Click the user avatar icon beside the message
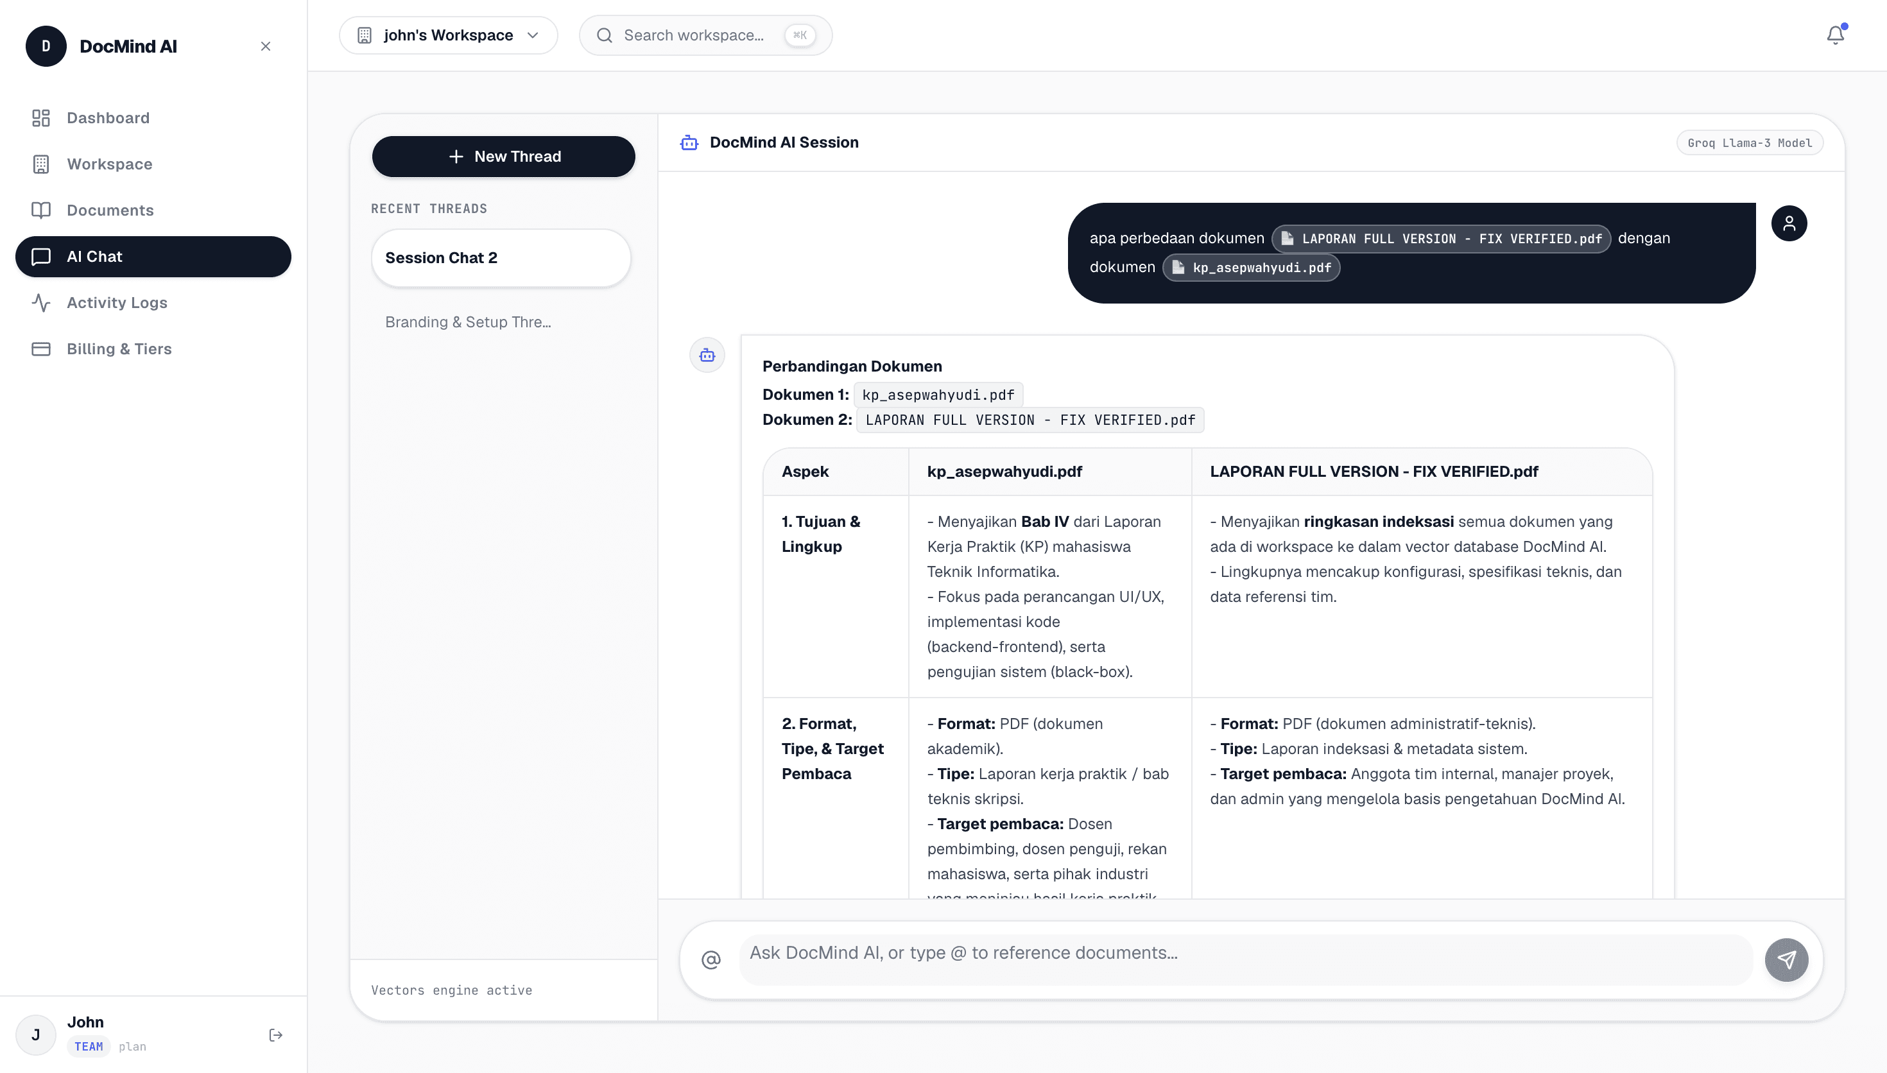The height and width of the screenshot is (1073, 1887). tap(1789, 223)
